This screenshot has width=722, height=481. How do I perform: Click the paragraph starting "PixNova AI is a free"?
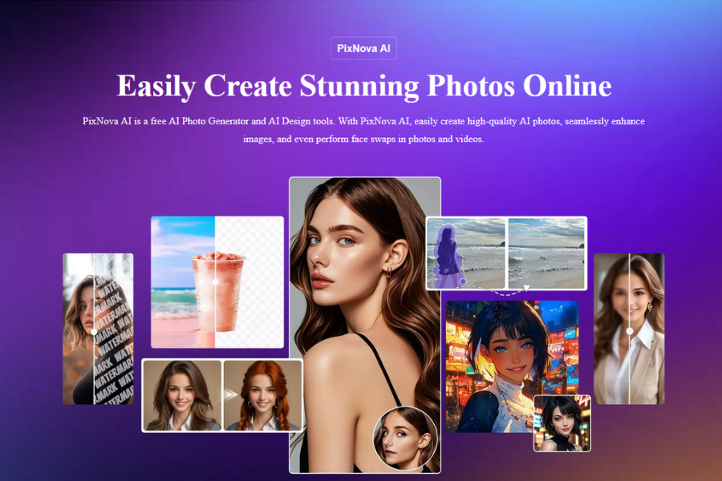coord(363,130)
